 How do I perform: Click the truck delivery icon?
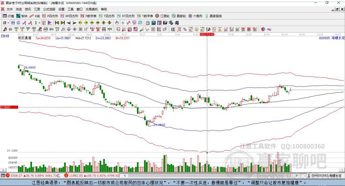pos(177,23)
